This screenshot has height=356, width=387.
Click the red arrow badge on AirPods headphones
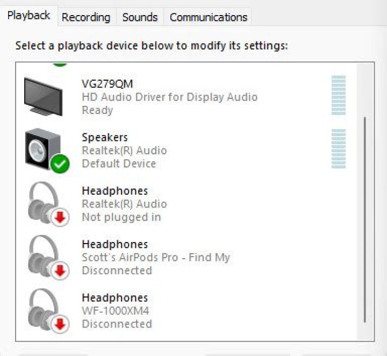coord(60,270)
